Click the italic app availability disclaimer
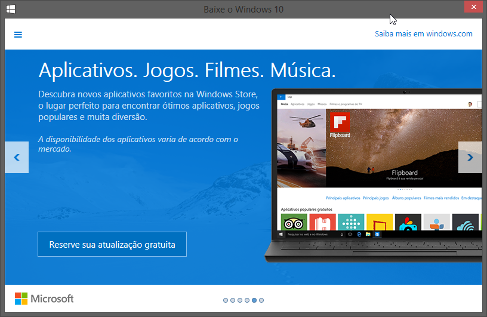 click(x=138, y=144)
